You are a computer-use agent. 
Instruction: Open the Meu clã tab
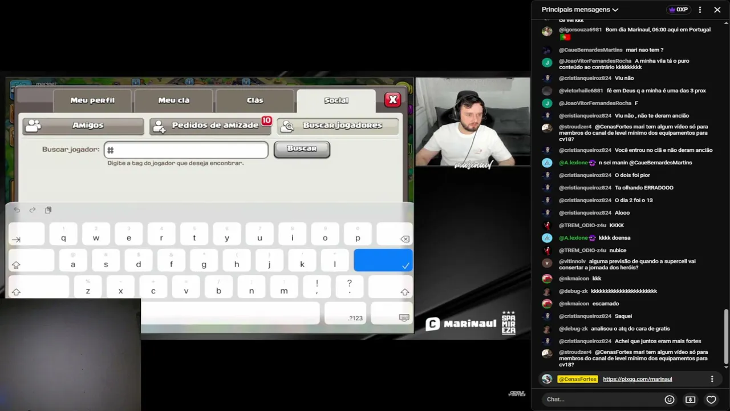[x=174, y=100]
